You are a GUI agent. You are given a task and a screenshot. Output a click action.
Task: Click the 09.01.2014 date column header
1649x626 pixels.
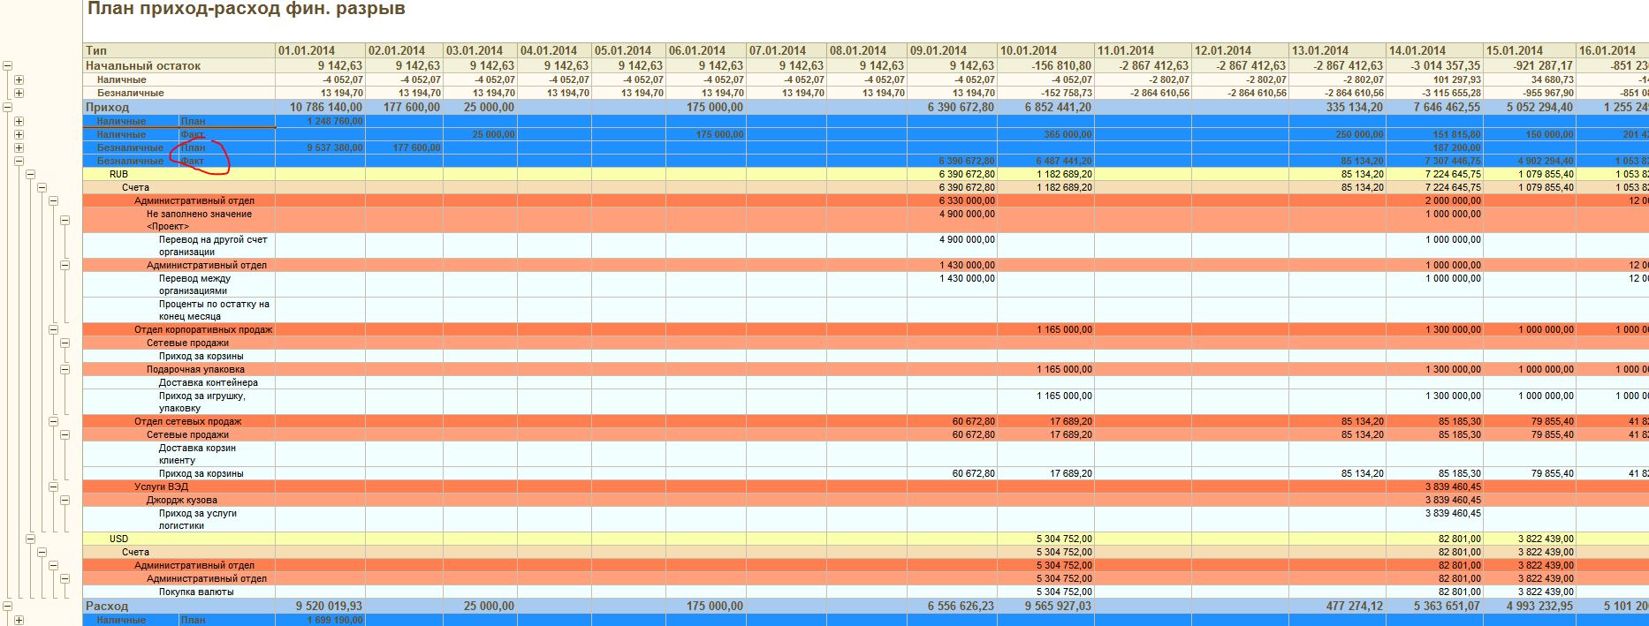tap(951, 50)
